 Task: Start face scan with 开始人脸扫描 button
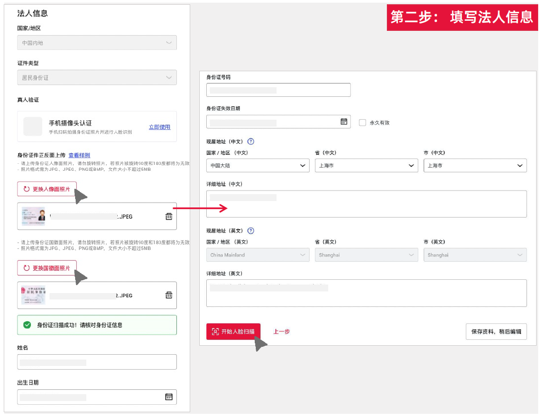(233, 331)
